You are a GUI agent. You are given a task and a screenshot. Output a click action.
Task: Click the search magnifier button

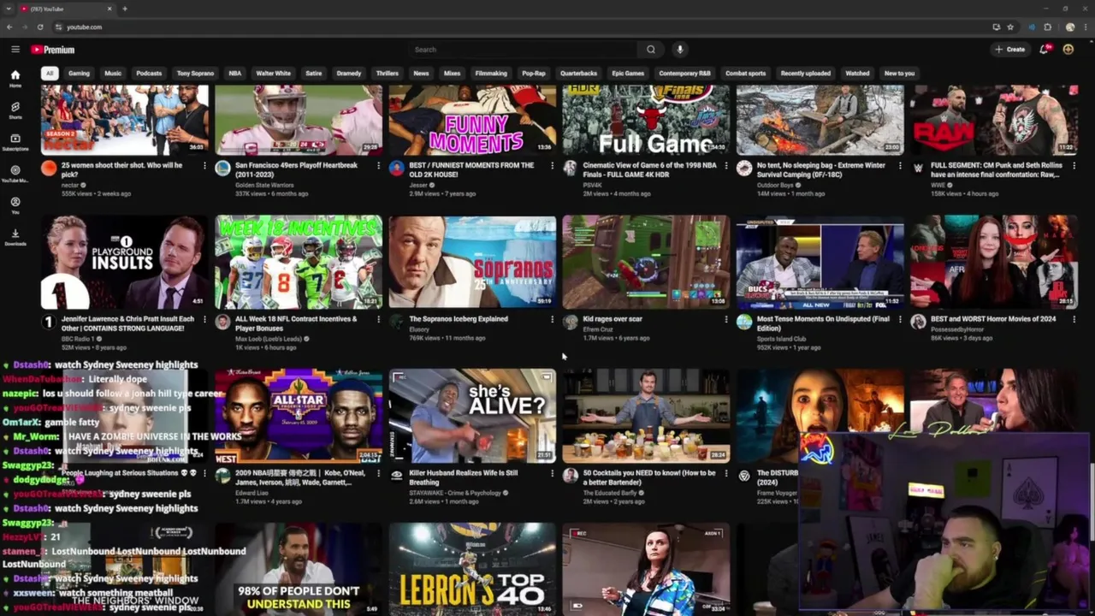(x=651, y=50)
